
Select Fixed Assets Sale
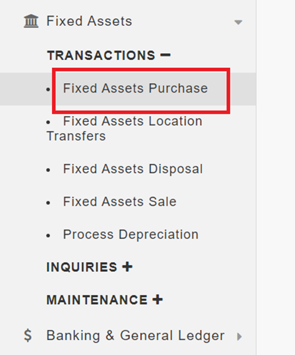coord(120,202)
